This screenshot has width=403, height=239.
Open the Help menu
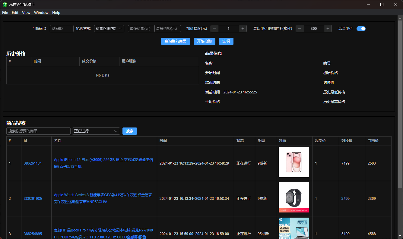(56, 13)
